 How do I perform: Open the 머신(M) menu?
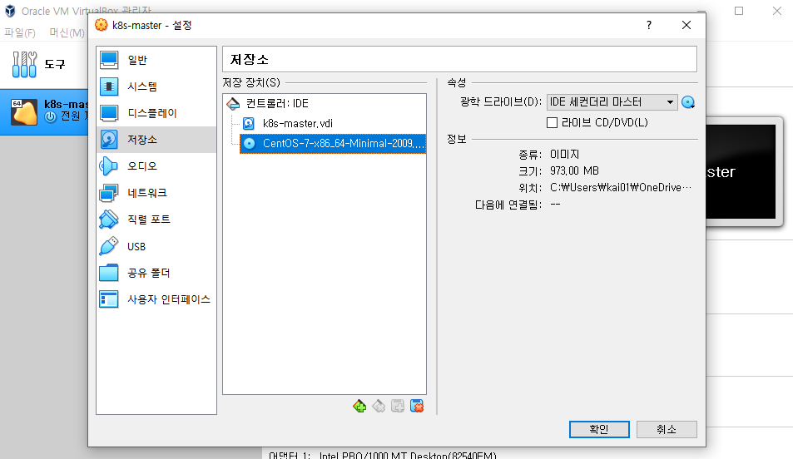(67, 33)
